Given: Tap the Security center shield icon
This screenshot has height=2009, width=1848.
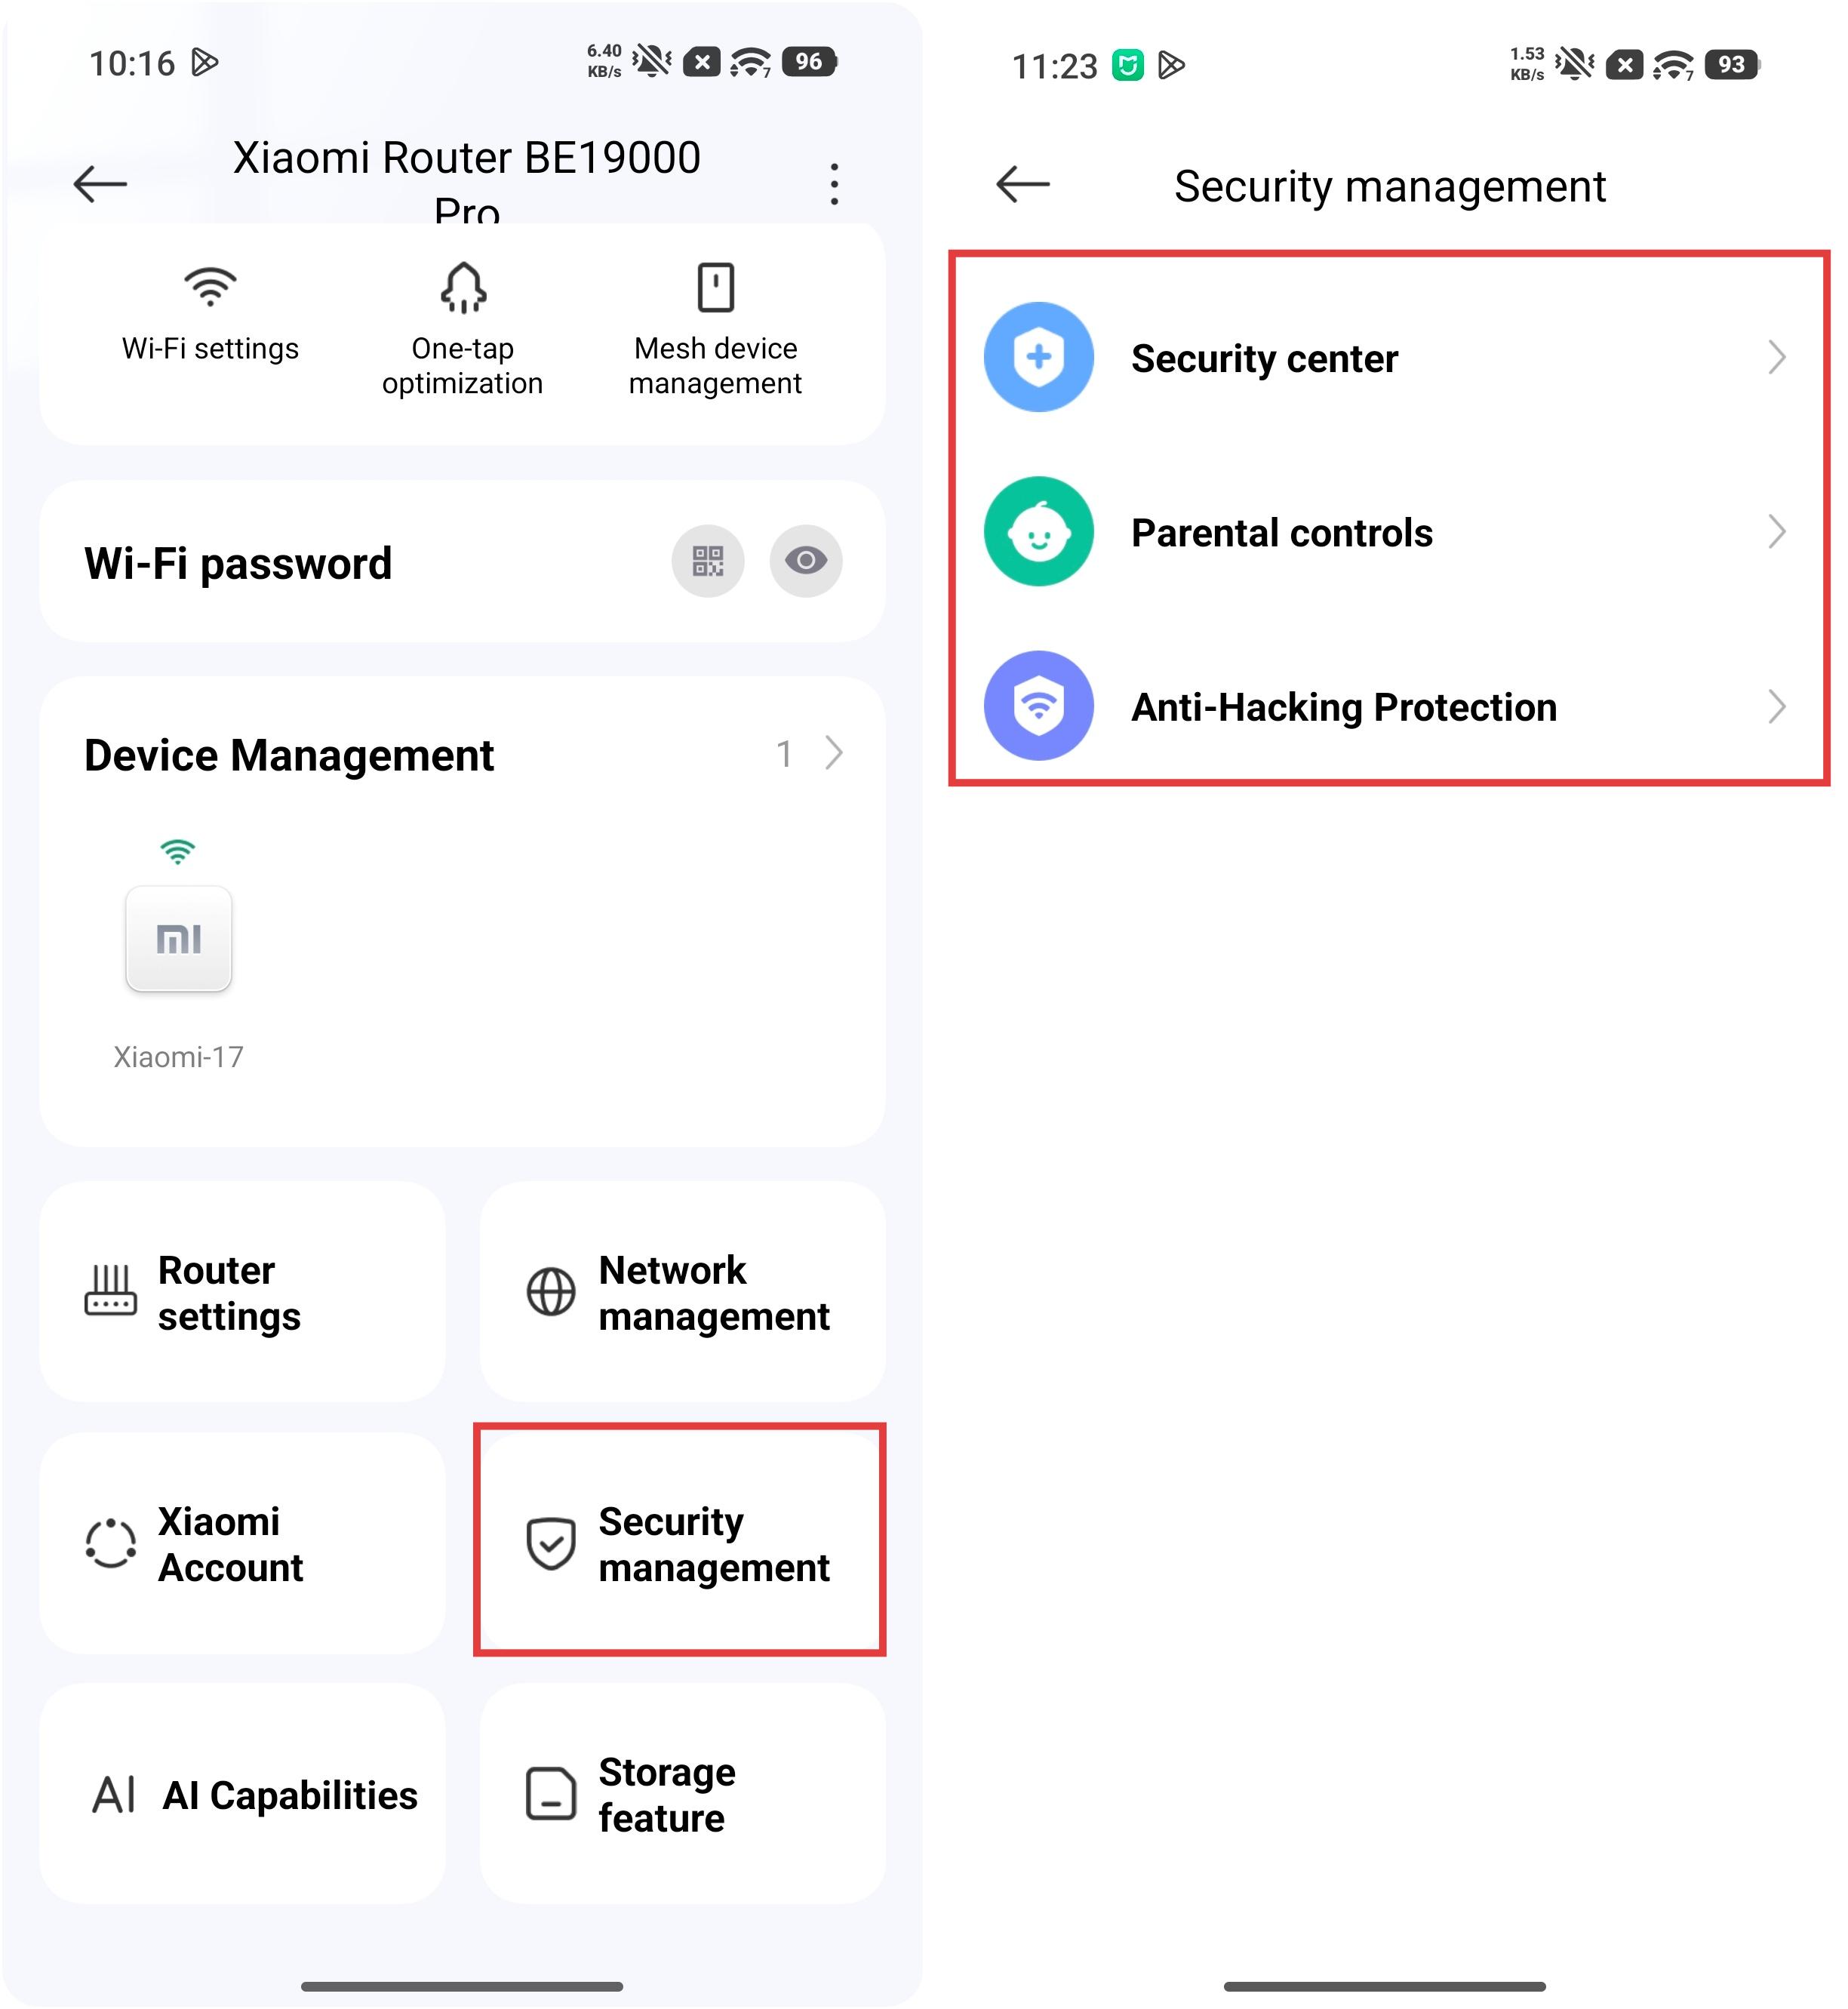Looking at the screenshot, I should 1039,357.
